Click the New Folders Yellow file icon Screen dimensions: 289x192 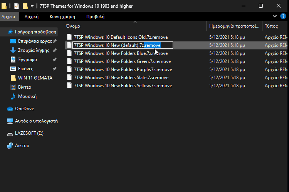point(69,85)
